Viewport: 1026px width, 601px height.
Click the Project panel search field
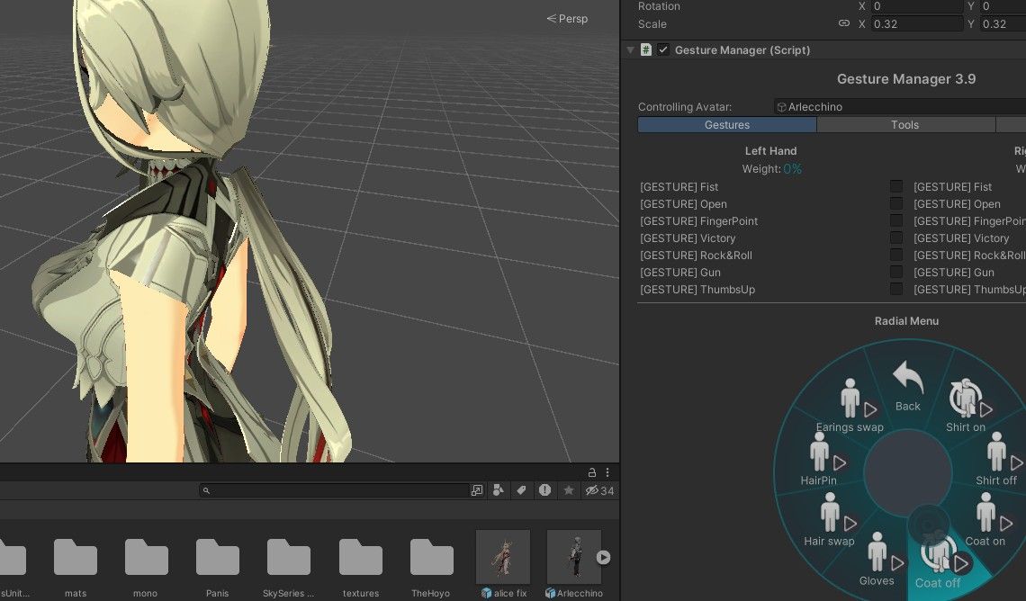(334, 490)
